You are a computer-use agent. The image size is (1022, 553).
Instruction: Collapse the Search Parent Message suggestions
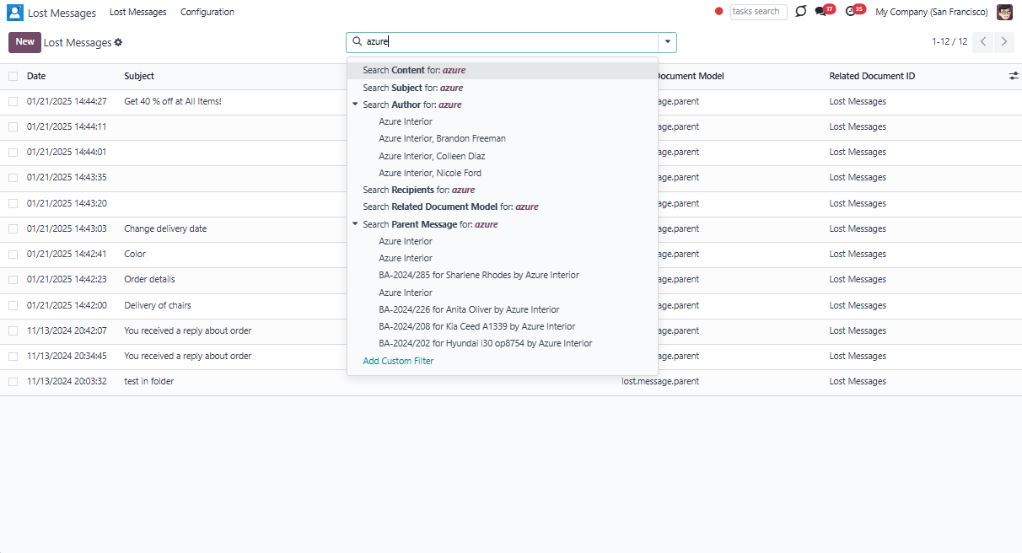pos(355,224)
